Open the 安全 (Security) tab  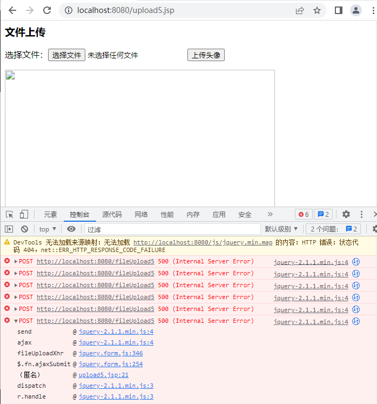click(x=245, y=214)
